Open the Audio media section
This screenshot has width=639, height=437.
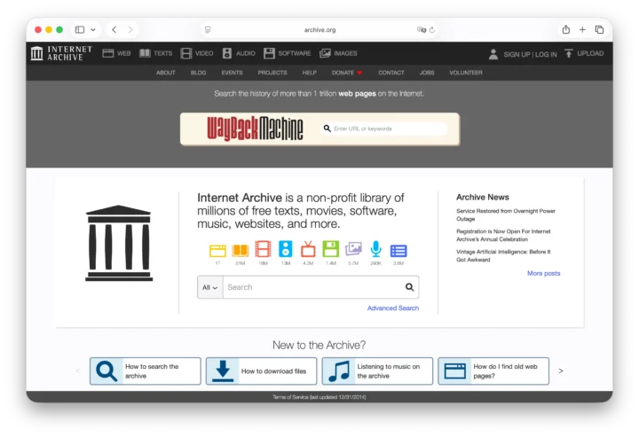tap(239, 53)
